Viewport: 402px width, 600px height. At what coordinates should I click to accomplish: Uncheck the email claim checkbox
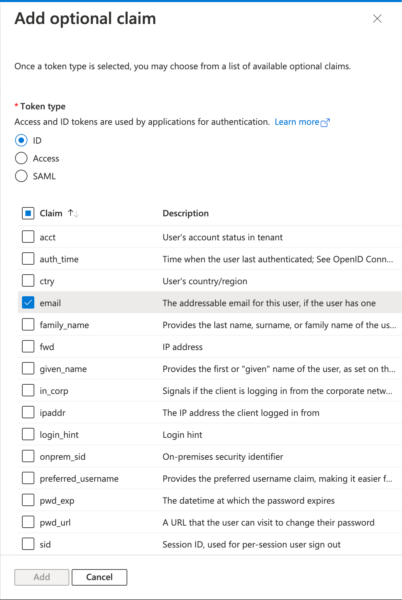(28, 302)
